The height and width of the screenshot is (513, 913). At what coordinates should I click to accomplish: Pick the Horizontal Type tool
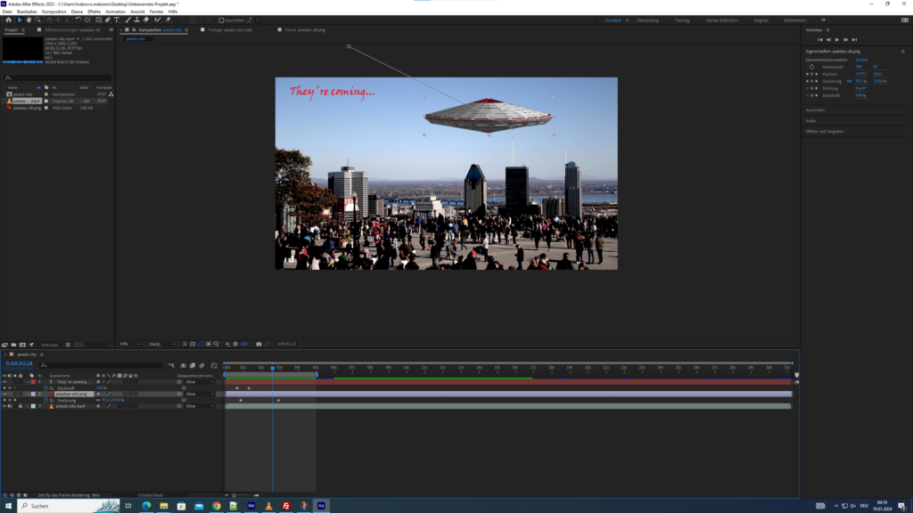(x=116, y=20)
